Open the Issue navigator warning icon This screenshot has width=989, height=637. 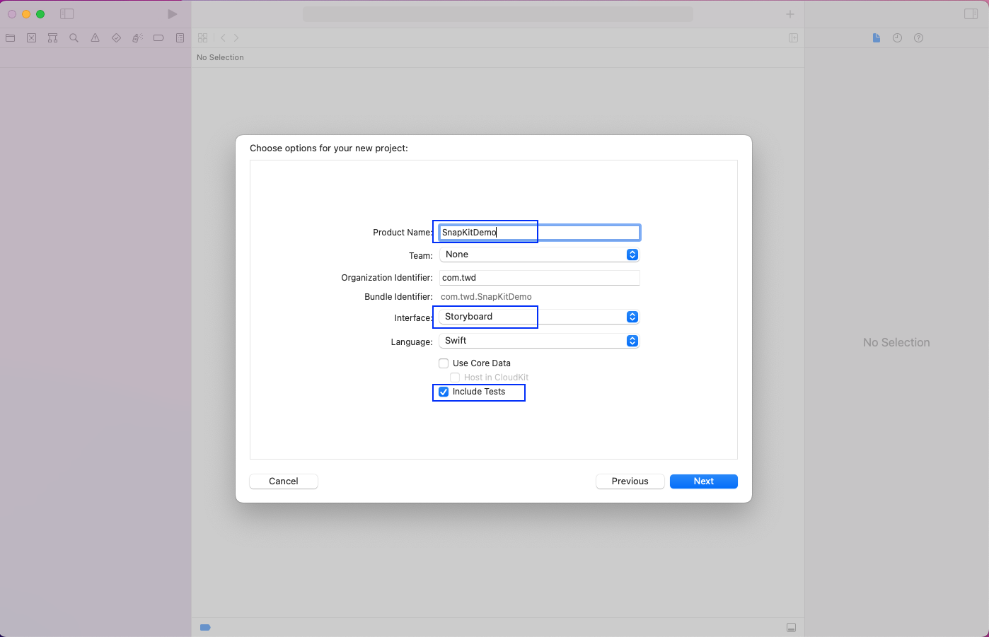click(95, 38)
